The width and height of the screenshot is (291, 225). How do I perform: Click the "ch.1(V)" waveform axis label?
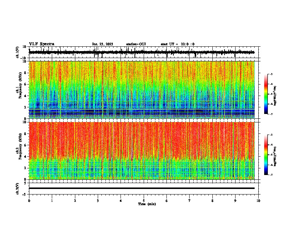point(18,52)
